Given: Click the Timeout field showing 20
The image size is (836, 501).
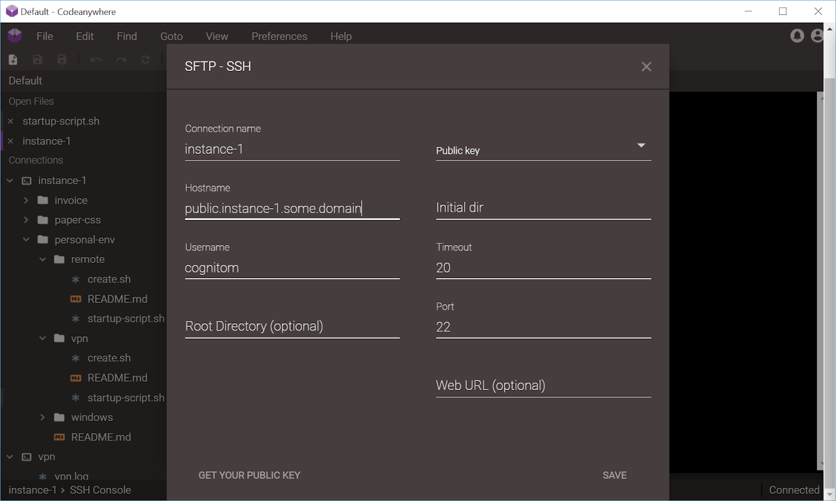Looking at the screenshot, I should click(x=543, y=268).
